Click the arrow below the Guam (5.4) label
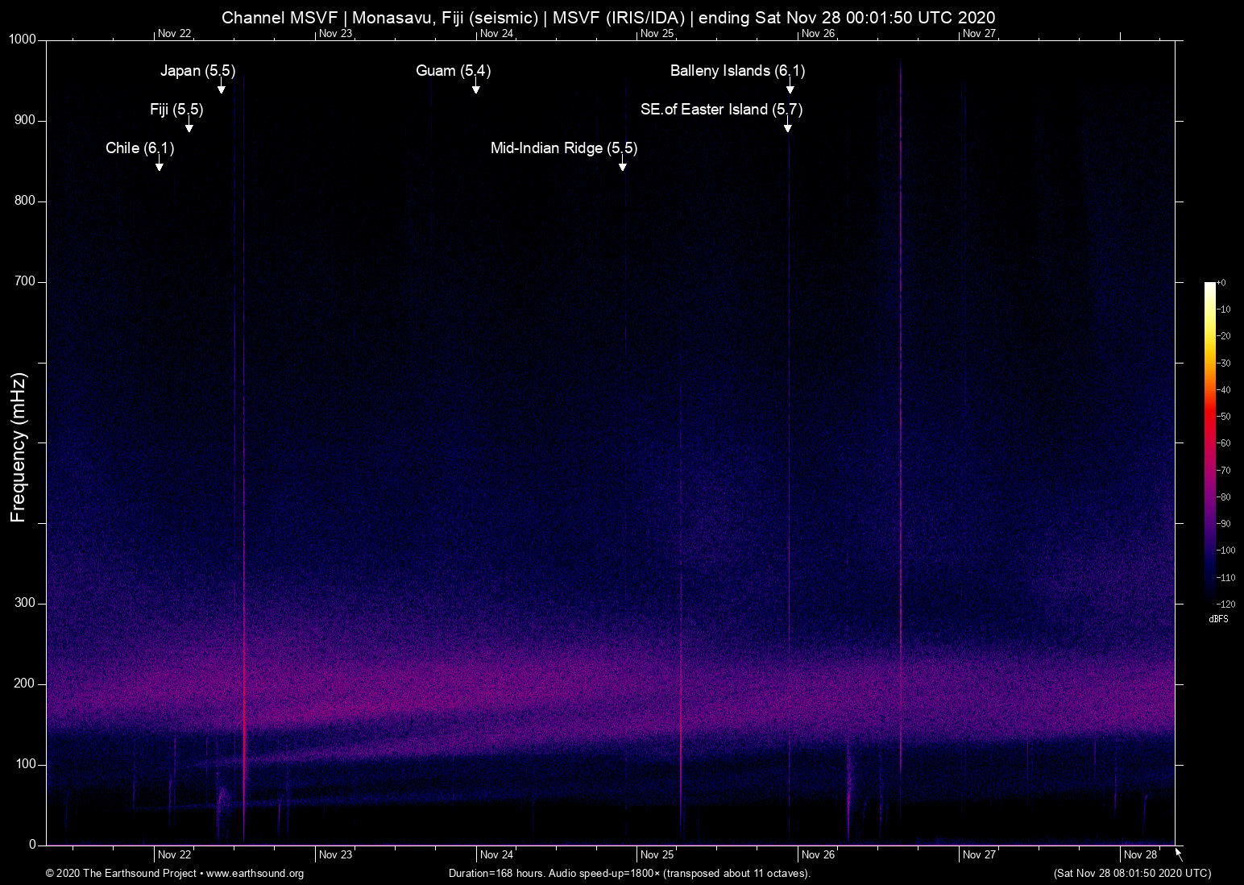This screenshot has height=885, width=1244. tap(476, 87)
